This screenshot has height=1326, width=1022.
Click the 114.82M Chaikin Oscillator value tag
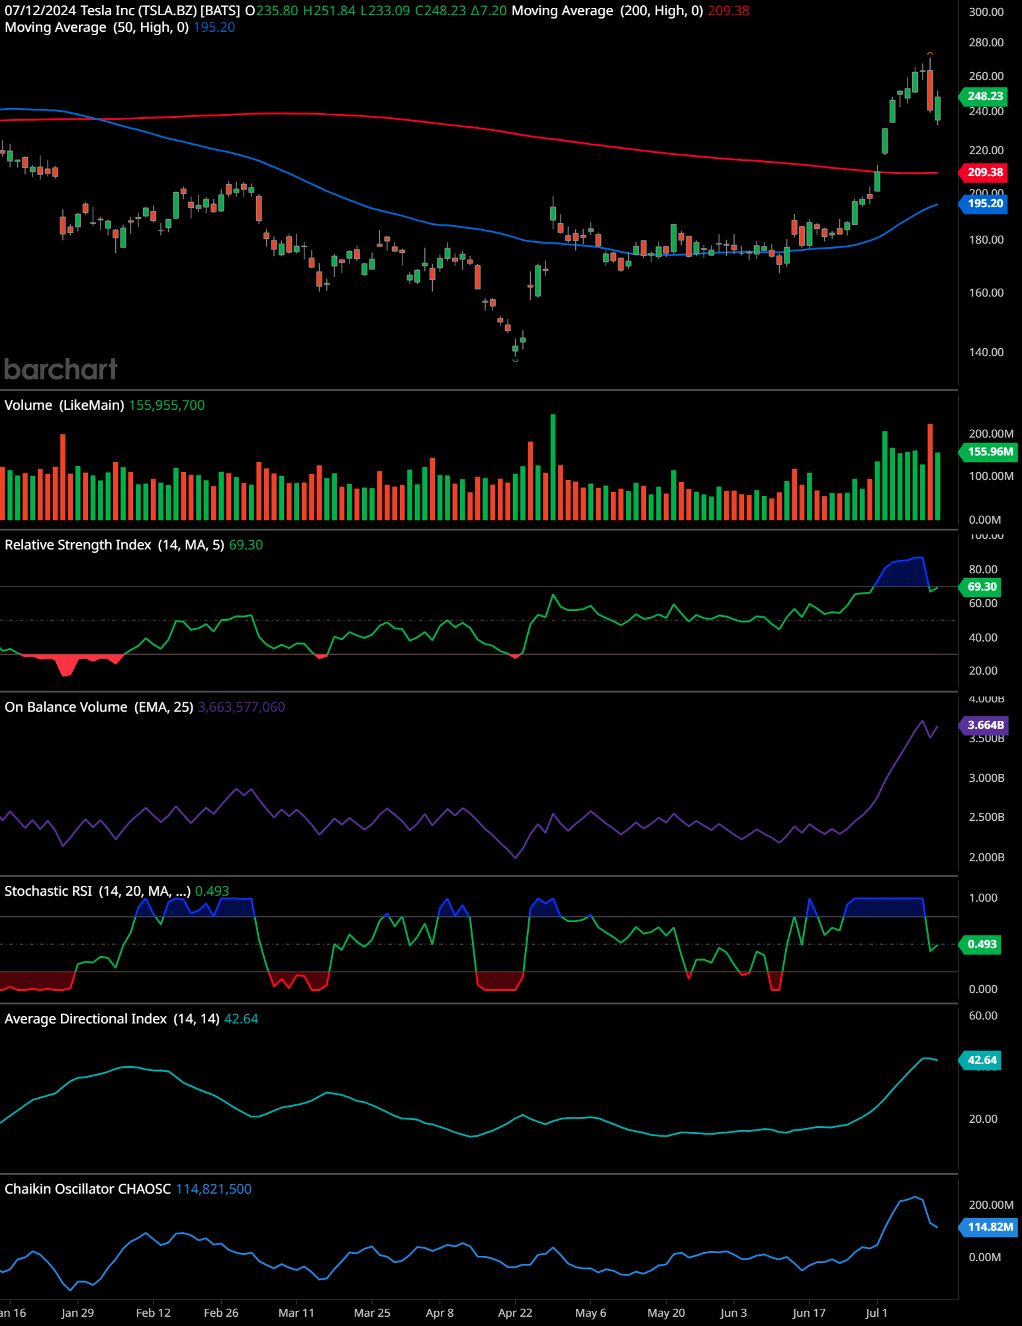[x=989, y=1227]
